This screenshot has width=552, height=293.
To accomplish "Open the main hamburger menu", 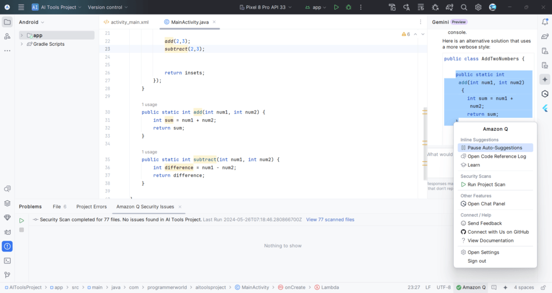I will point(21,7).
